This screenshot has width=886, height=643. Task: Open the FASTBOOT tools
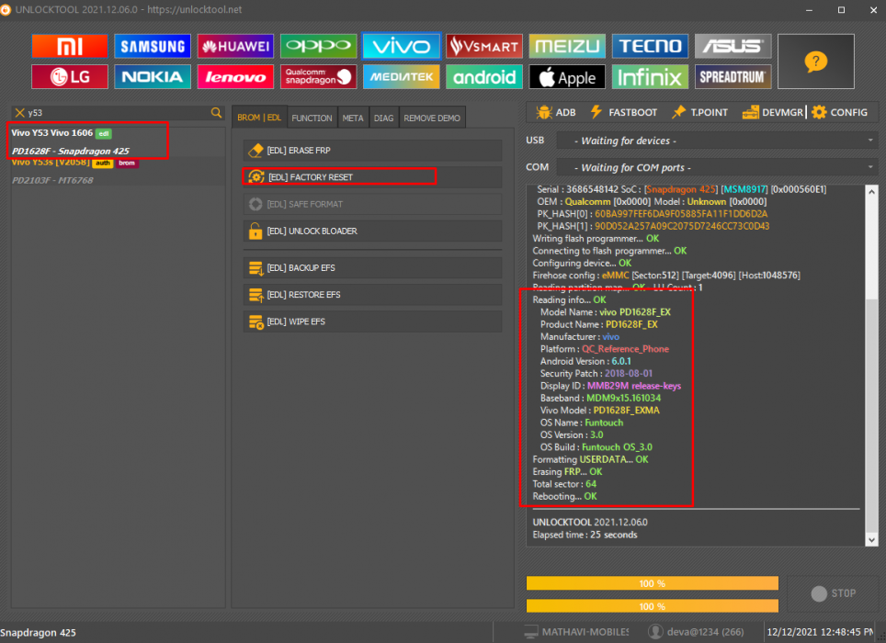623,112
